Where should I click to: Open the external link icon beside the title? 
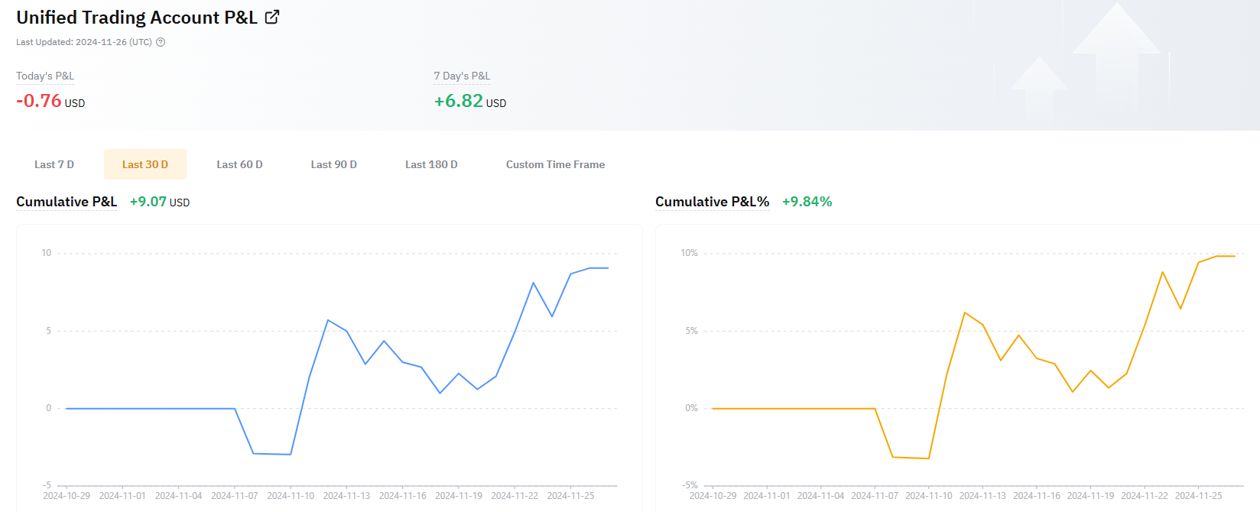272,17
